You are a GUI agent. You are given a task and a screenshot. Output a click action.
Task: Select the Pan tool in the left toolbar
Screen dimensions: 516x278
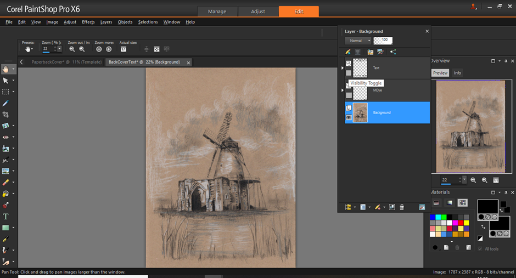click(5, 69)
